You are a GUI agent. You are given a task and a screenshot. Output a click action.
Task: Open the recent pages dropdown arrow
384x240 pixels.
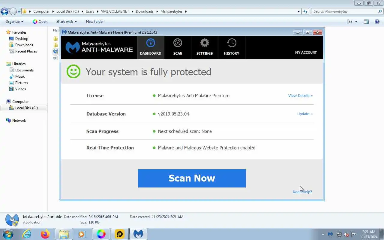coord(19,12)
